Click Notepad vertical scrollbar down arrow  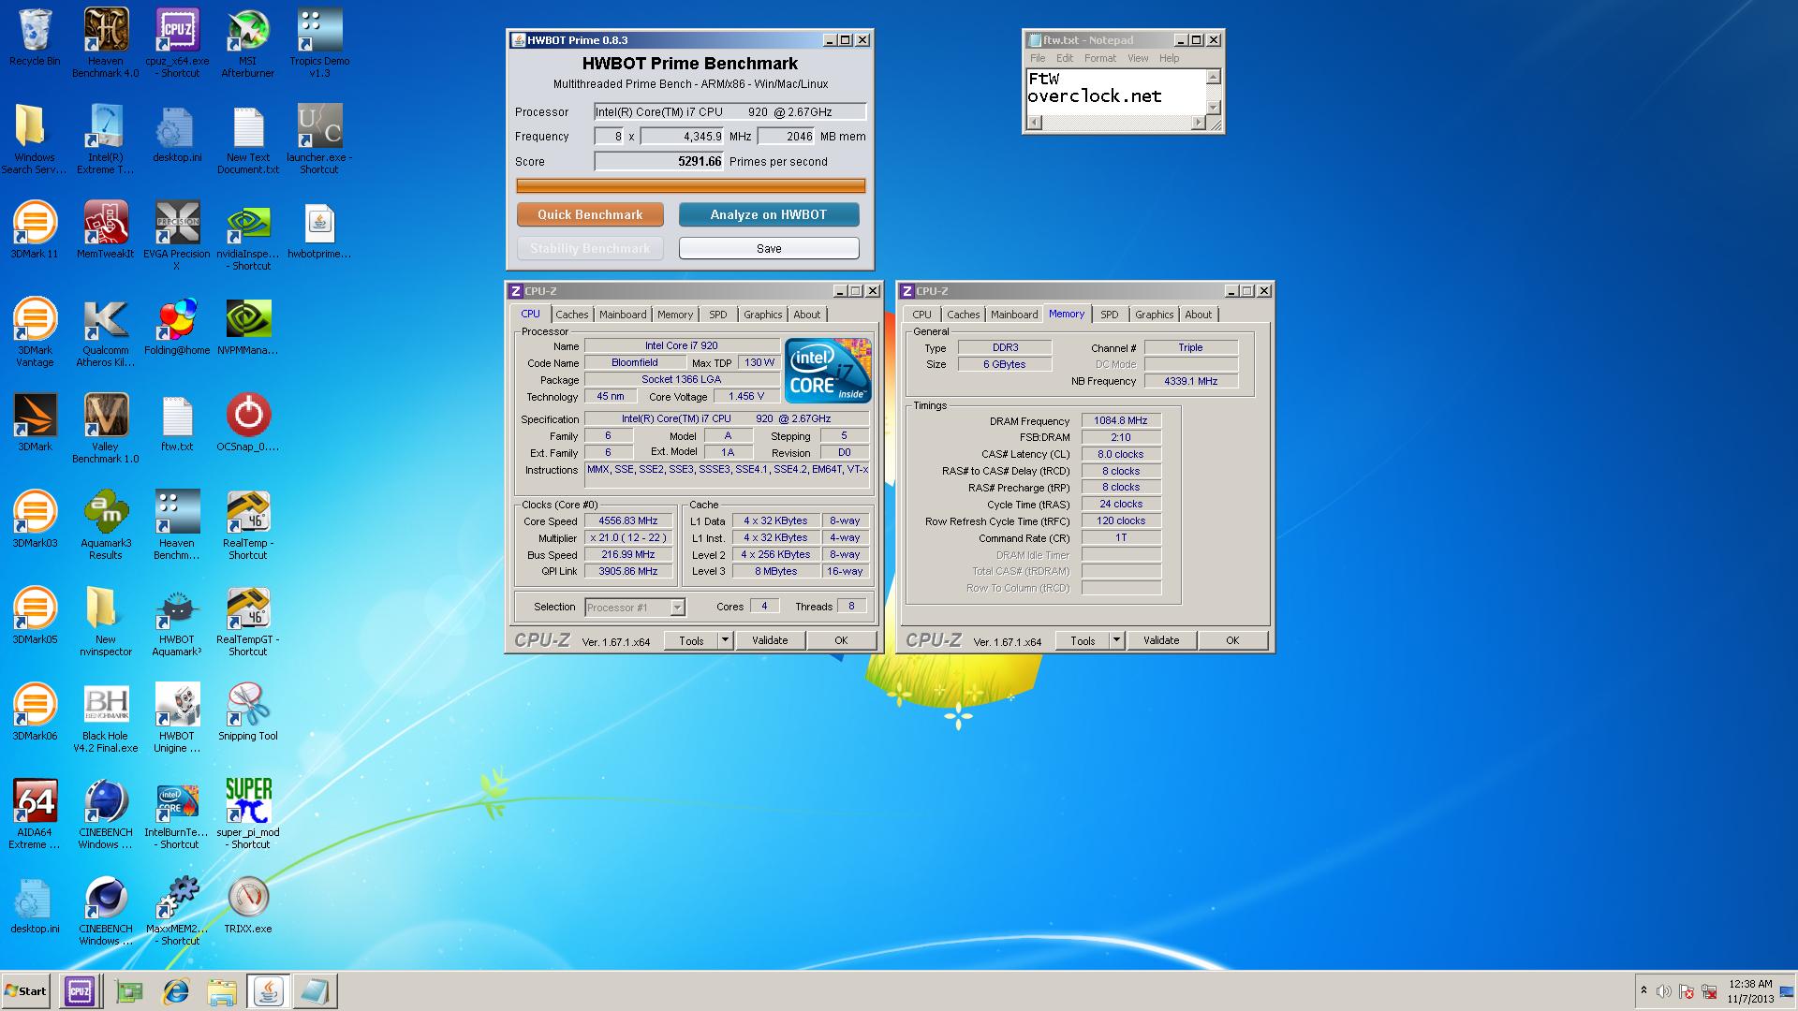[1214, 107]
